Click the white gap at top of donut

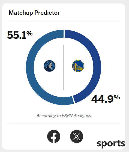coord(64,34)
